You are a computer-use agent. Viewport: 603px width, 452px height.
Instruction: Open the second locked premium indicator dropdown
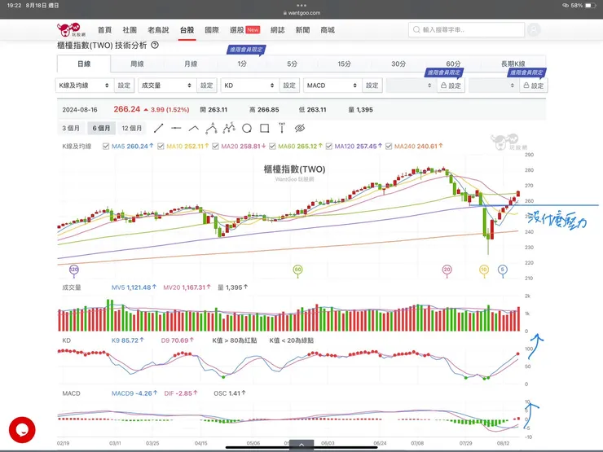(494, 86)
